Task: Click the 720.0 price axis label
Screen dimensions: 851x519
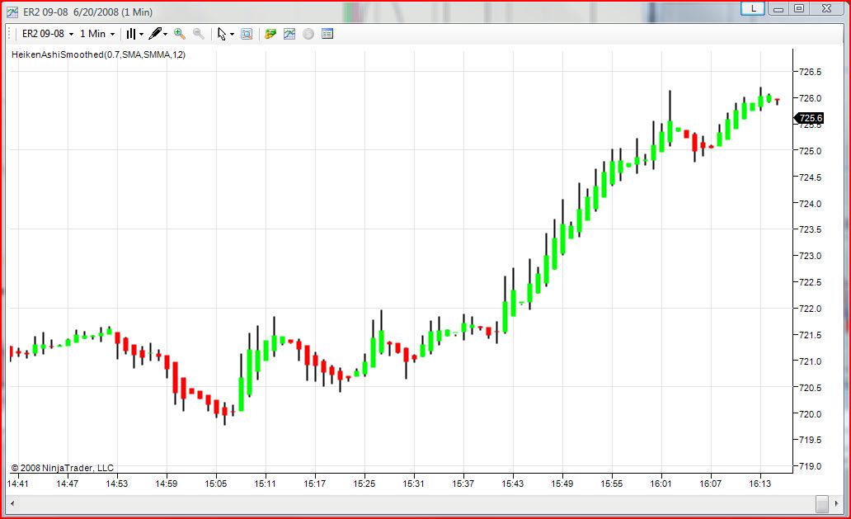Action: point(811,413)
